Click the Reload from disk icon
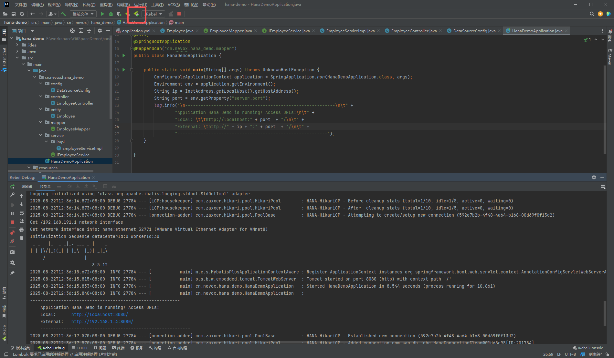The height and width of the screenshot is (358, 614). (x=22, y=14)
